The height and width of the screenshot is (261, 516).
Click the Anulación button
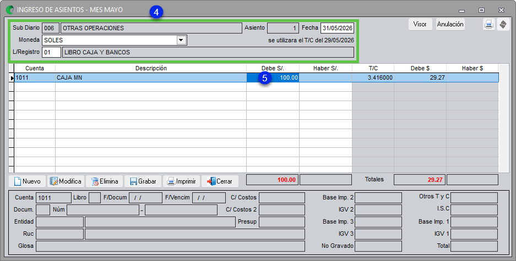click(x=450, y=24)
